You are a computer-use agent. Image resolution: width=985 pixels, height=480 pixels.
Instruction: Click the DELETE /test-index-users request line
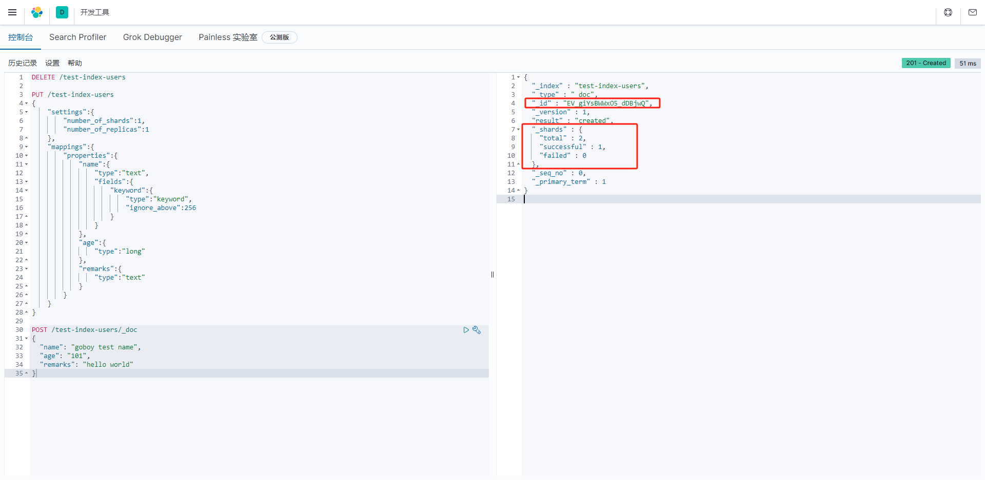78,77
